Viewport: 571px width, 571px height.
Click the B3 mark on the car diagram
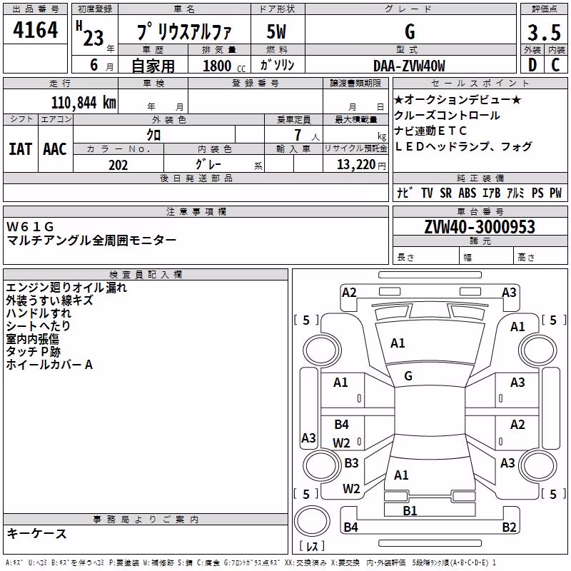point(351,463)
